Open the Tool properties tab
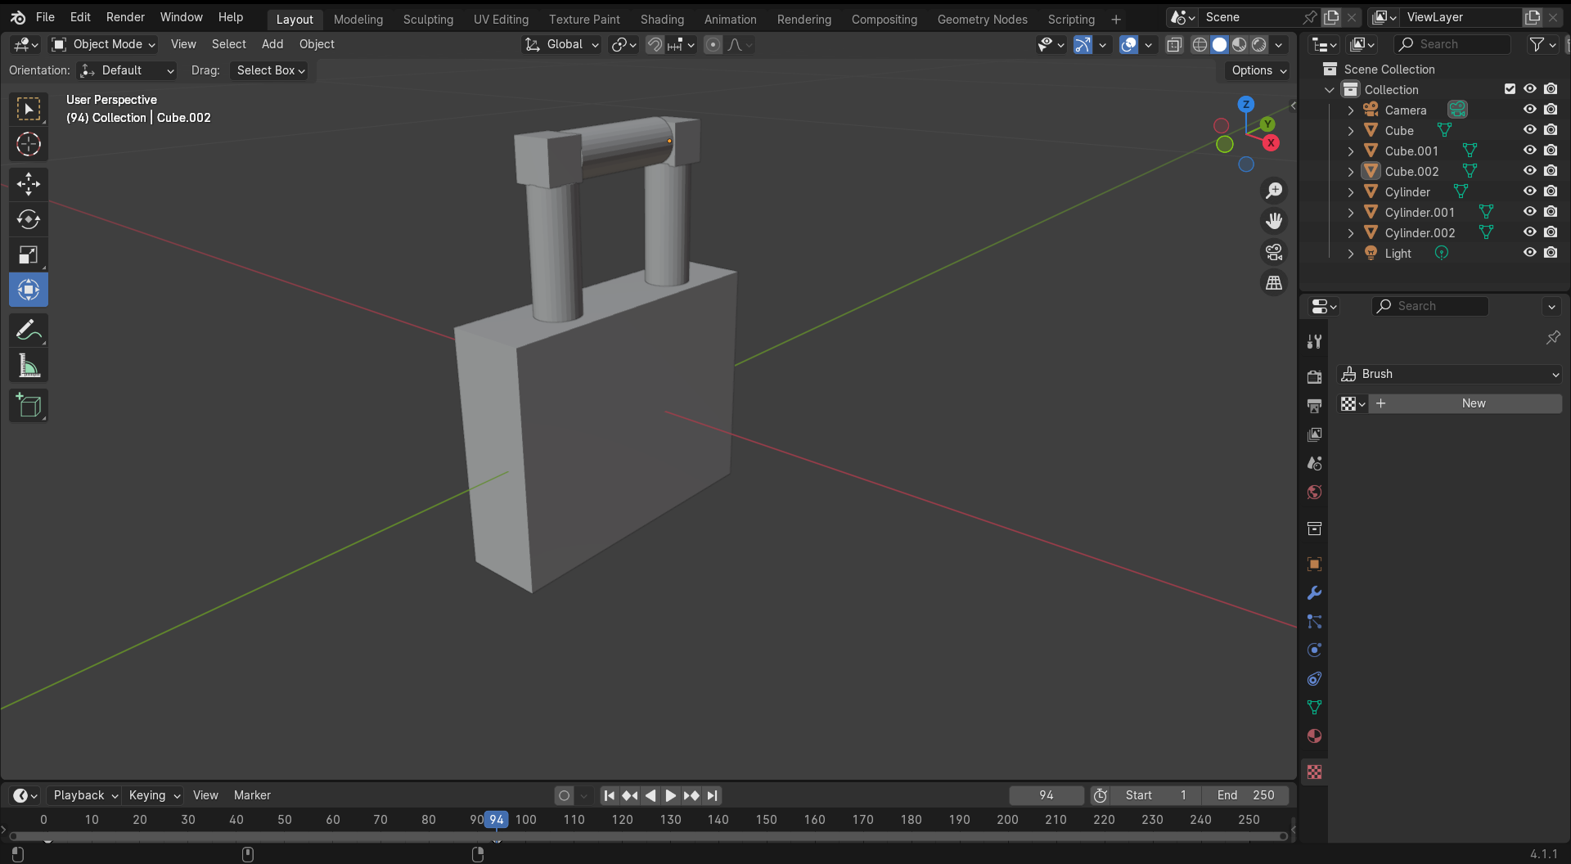The height and width of the screenshot is (864, 1571). click(1314, 341)
